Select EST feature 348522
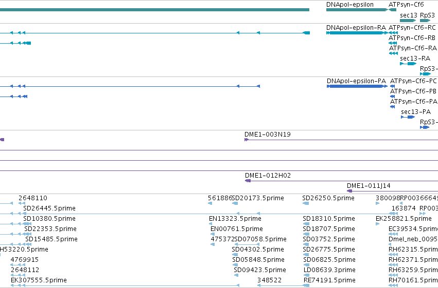438x288 pixels. pos(283,285)
